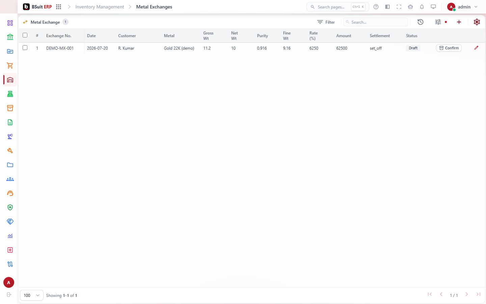Click the help question mark icon
This screenshot has height=304, width=486.
click(376, 7)
